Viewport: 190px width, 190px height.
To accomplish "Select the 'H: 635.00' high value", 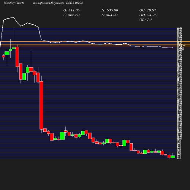I will pyautogui.click(x=110, y=10).
